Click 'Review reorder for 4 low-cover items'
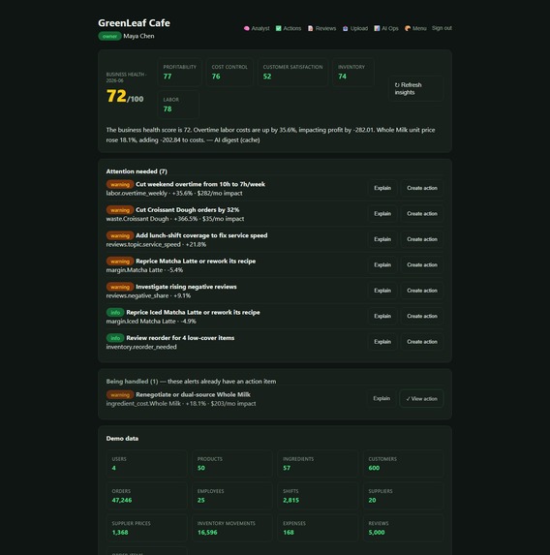Image resolution: width=550 pixels, height=555 pixels. (x=180, y=338)
